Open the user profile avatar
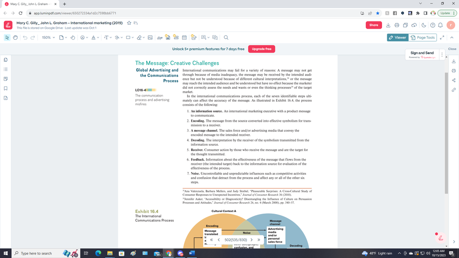 (451, 25)
